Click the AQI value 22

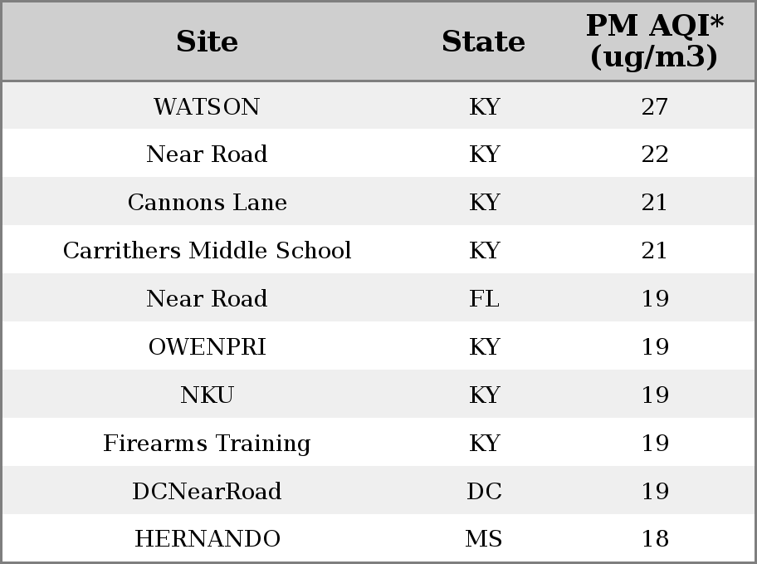pyautogui.click(x=655, y=154)
